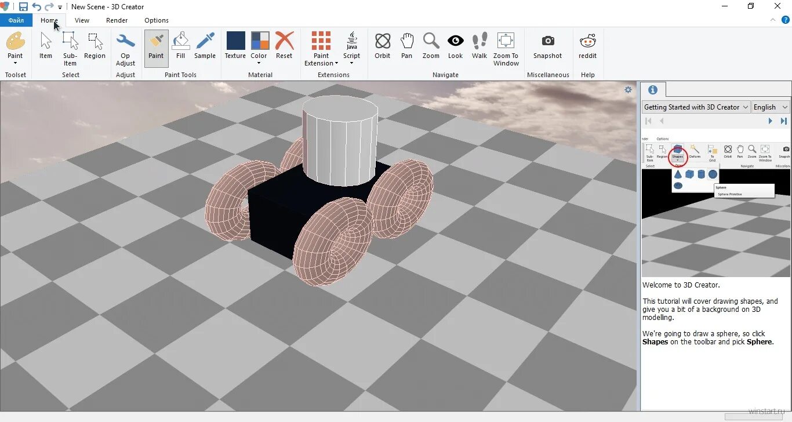This screenshot has width=792, height=422.
Task: Switch to the Render tab
Action: (117, 20)
